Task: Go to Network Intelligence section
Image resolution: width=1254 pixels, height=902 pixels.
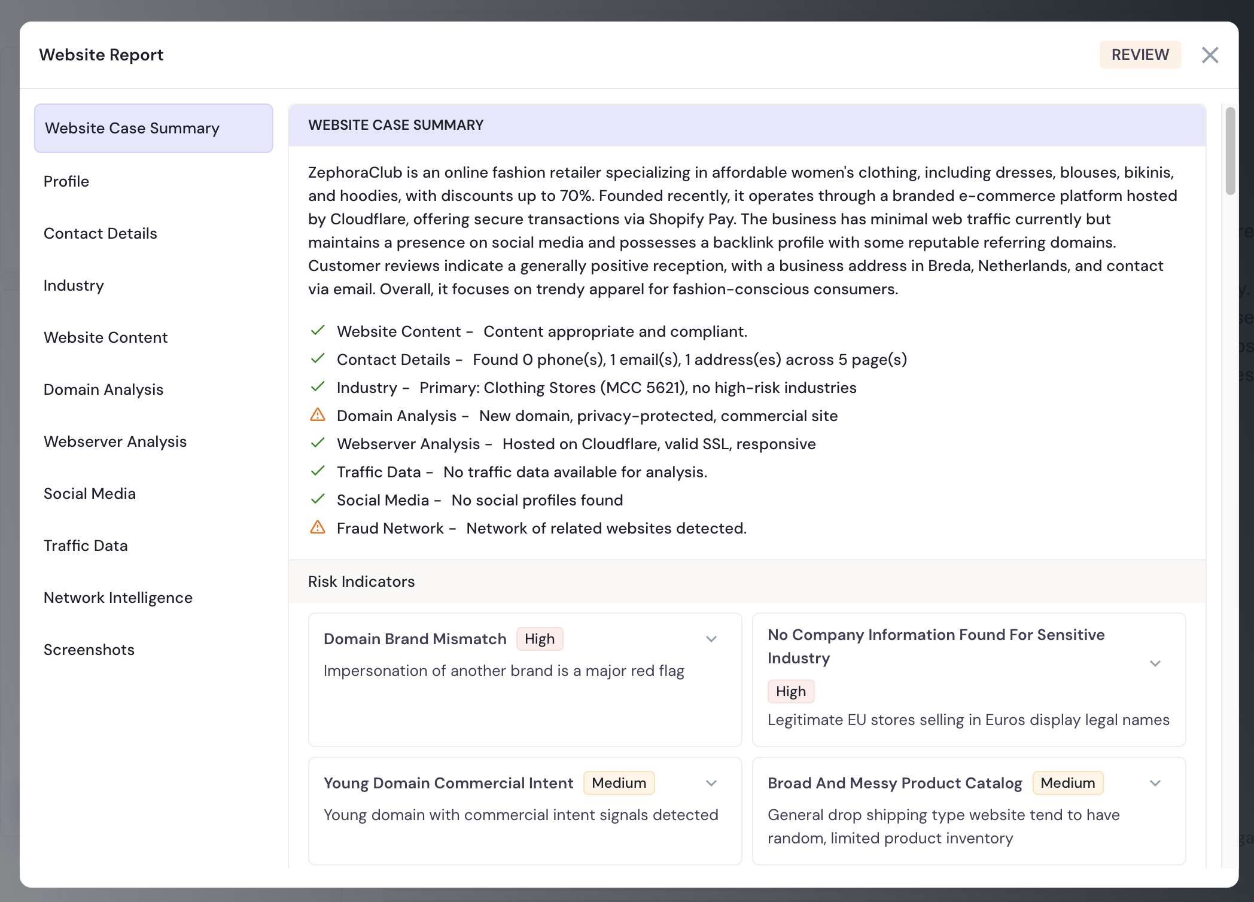Action: point(118,598)
